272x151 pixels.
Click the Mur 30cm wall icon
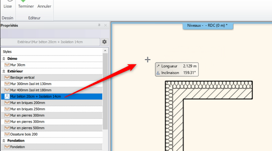(7, 65)
